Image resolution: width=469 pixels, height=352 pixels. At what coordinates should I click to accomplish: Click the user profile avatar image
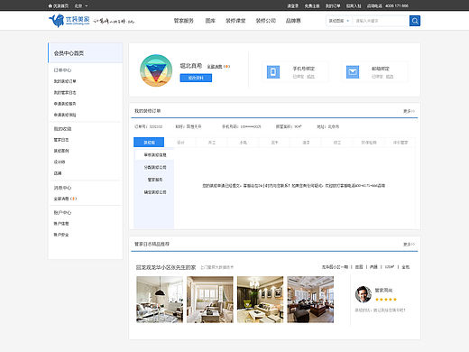[156, 70]
